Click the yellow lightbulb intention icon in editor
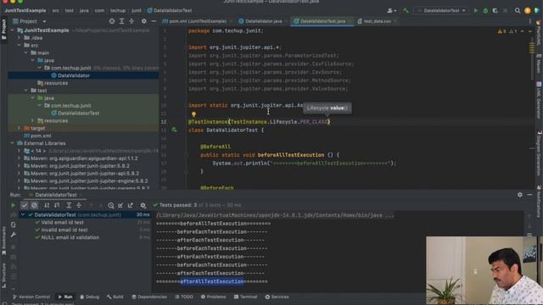This screenshot has height=305, width=543. click(193, 114)
